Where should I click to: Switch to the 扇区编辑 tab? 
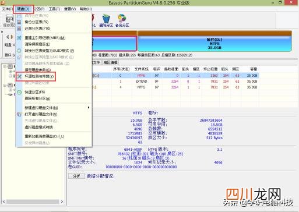click(111, 62)
